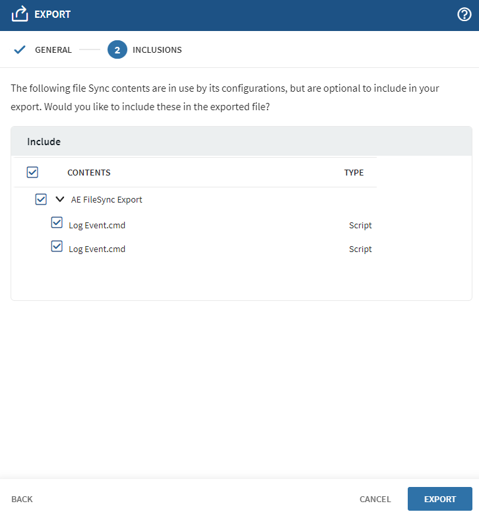Click the step 2 circle indicator
Screen dimensions: 479x516
pos(117,49)
